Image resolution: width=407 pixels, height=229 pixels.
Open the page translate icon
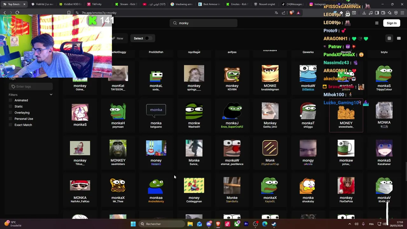click(276, 13)
